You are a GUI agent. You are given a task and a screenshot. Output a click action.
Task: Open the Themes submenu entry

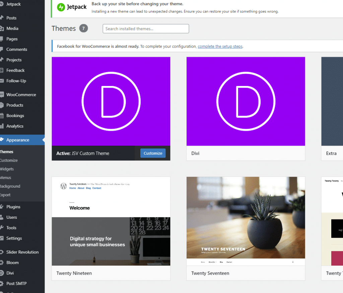click(7, 152)
